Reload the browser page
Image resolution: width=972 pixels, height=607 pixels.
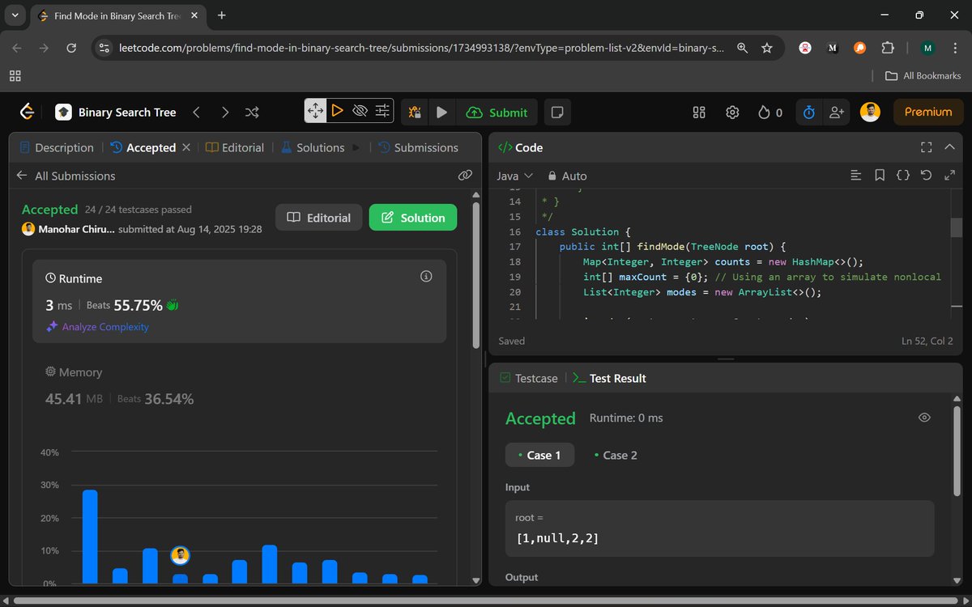pyautogui.click(x=71, y=48)
